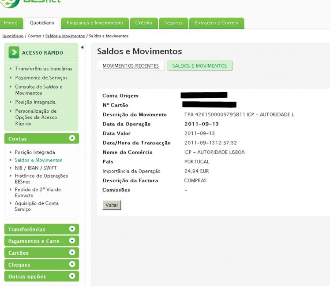
Task: Click the Saldos e Movimentos page heading
Action: (x=139, y=51)
